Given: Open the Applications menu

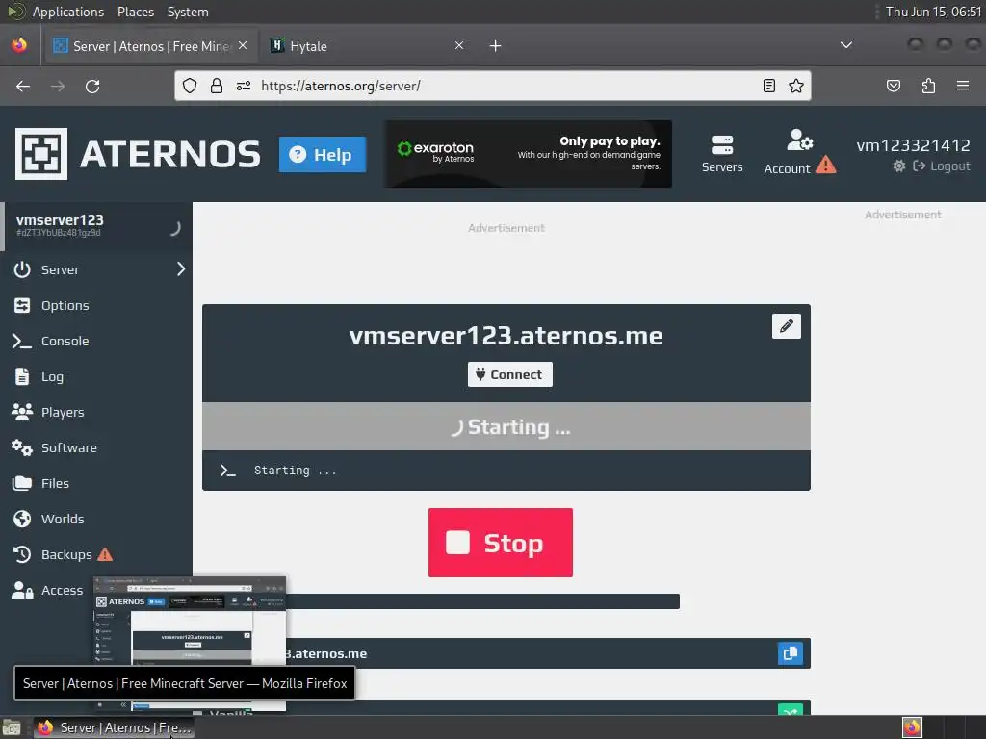Looking at the screenshot, I should click(x=68, y=12).
